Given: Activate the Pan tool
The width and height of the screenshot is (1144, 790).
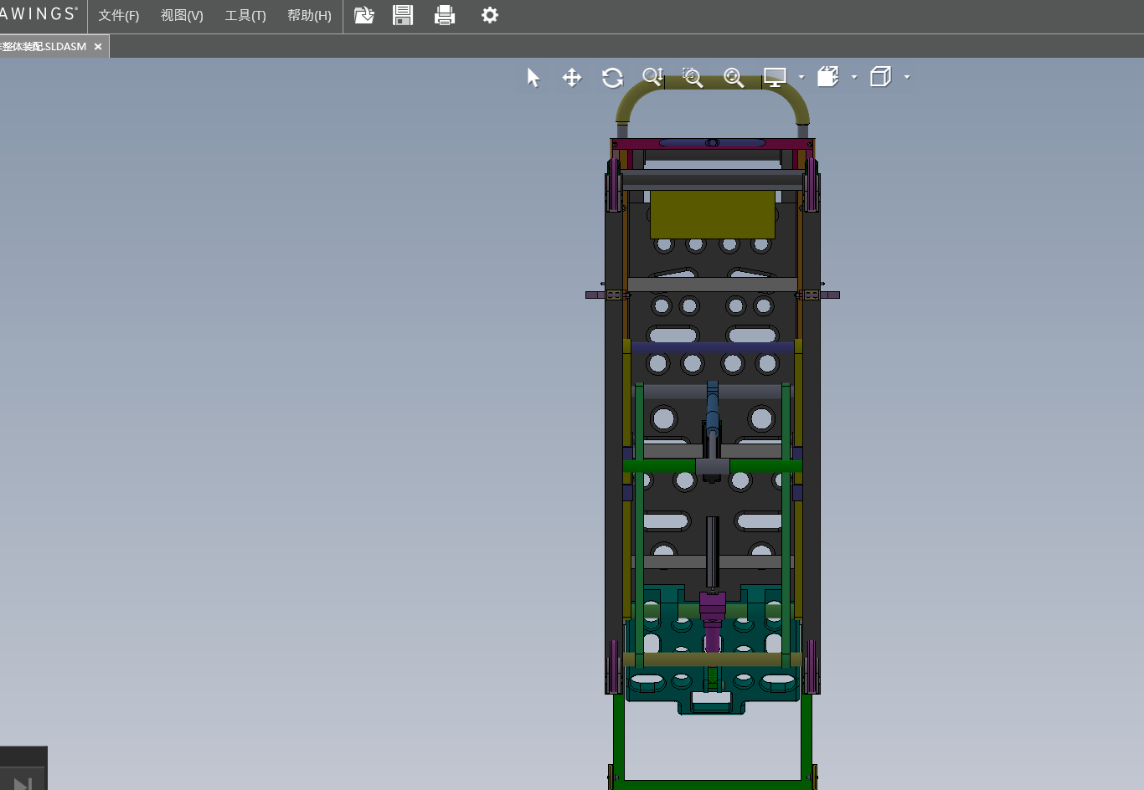Looking at the screenshot, I should click(x=572, y=78).
